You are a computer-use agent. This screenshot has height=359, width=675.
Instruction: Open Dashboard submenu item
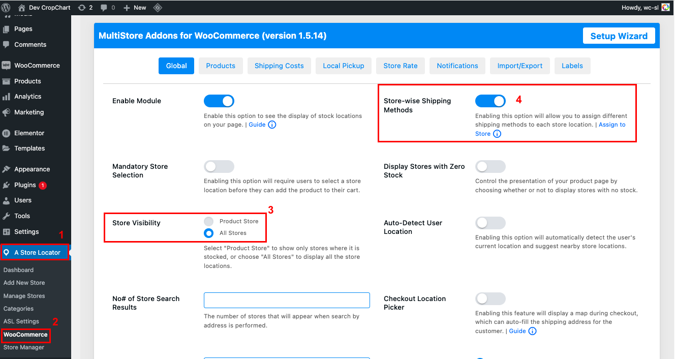18,270
